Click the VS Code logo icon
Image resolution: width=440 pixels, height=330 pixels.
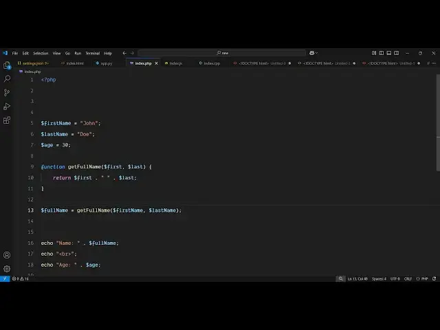pos(5,53)
